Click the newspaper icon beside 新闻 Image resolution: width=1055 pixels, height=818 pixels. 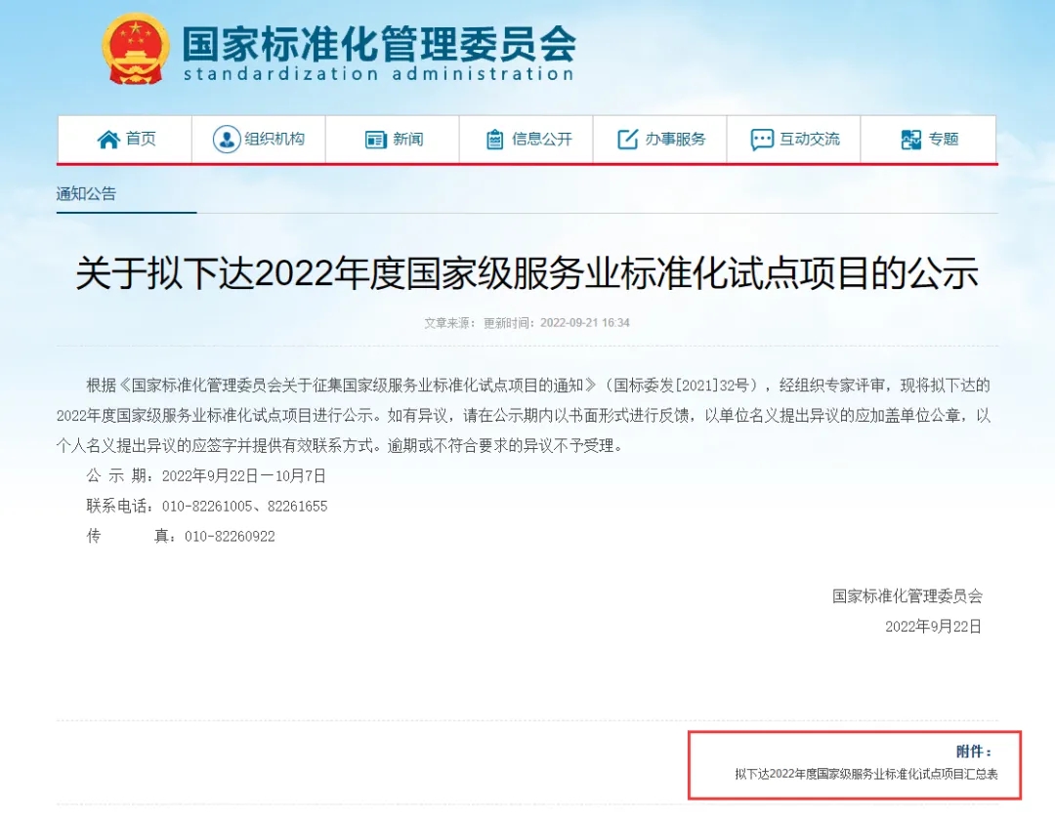(x=375, y=140)
